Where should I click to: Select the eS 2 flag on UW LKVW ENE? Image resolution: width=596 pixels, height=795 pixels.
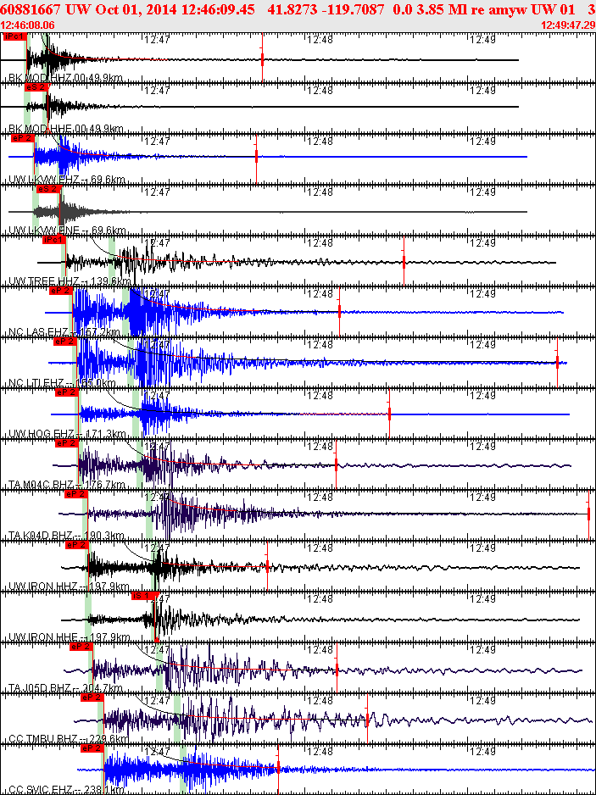coord(48,189)
